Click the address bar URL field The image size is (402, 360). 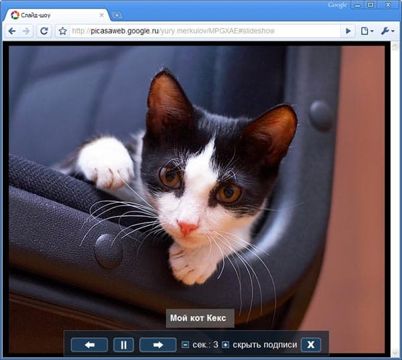(x=204, y=31)
